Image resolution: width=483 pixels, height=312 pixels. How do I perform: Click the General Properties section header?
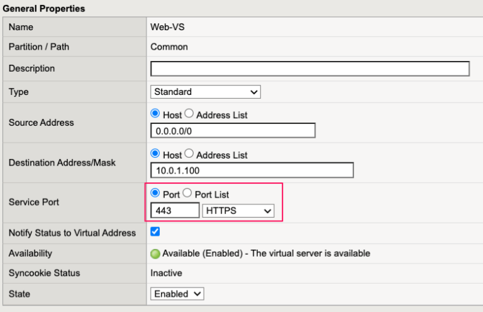(x=44, y=9)
